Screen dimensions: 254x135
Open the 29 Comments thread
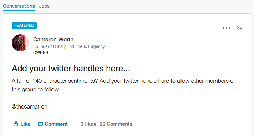point(116,124)
